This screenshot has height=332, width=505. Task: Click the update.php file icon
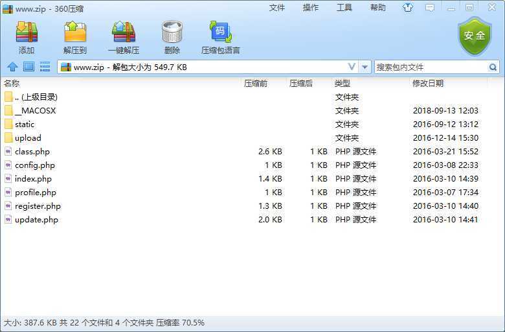pyautogui.click(x=8, y=219)
